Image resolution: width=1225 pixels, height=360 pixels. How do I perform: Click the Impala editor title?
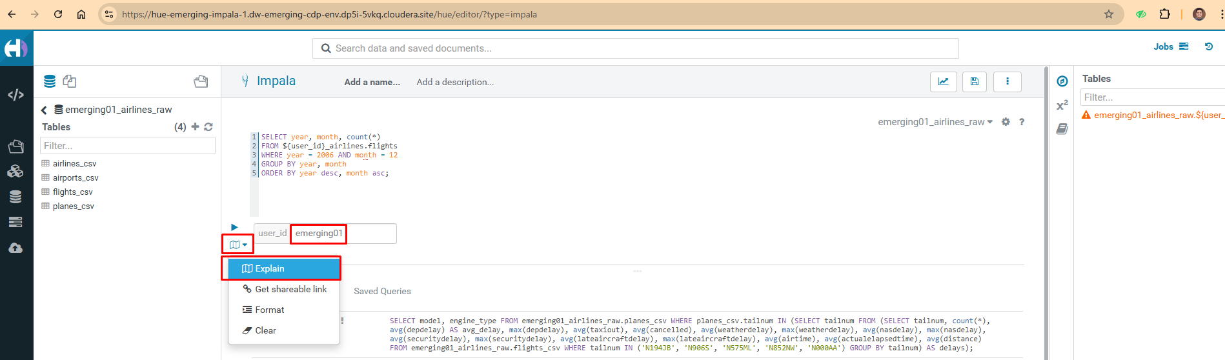[x=276, y=81]
